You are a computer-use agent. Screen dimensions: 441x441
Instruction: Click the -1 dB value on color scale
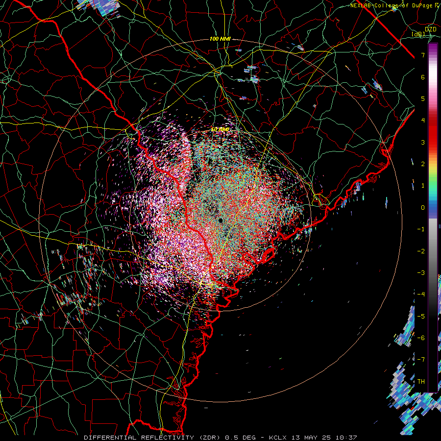click(421, 229)
